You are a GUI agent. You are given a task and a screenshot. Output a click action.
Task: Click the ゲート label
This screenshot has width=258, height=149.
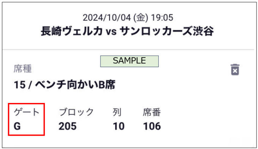tap(27, 112)
